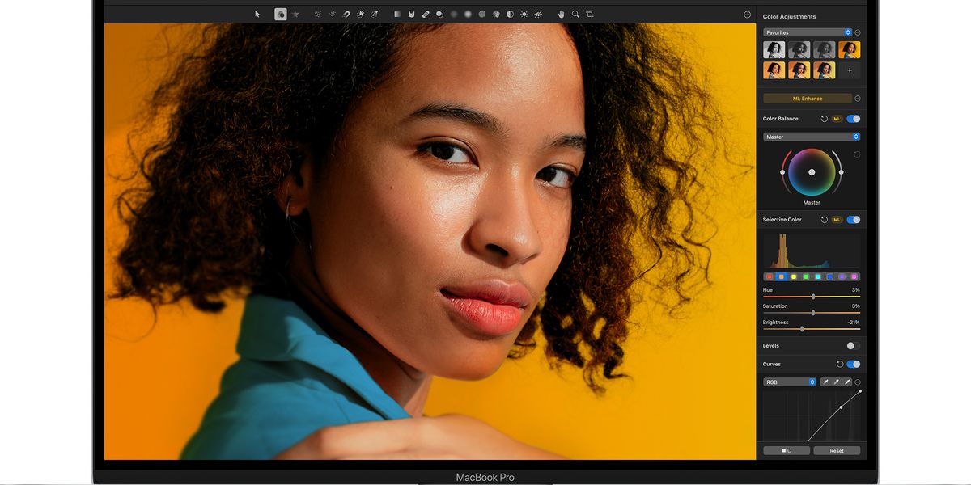Click the Hue slider handle
Viewport: 971px width, 485px height.
click(x=813, y=297)
